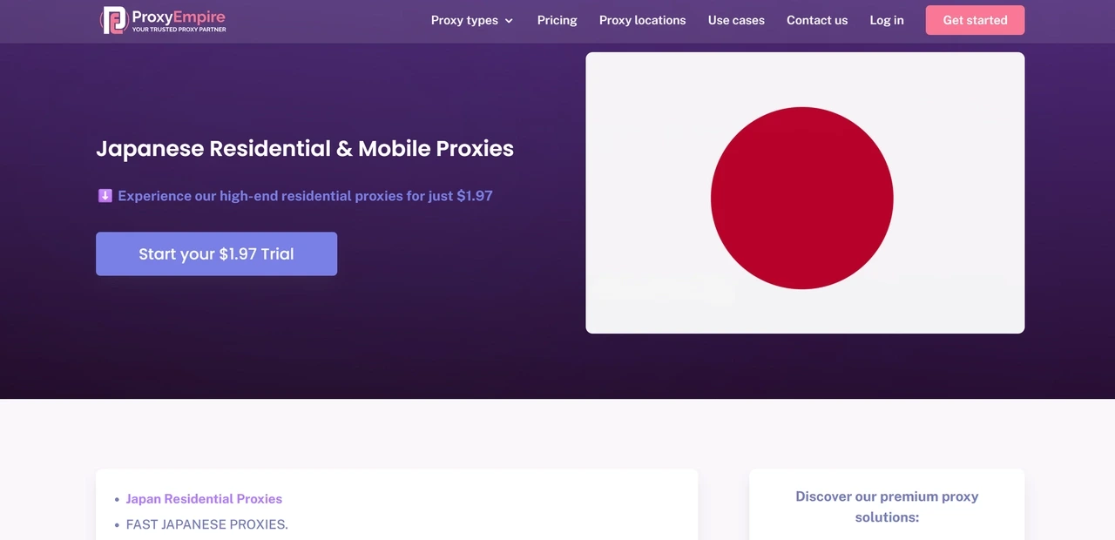Click the FAST JAPANESE PROXIES bullet item

point(206,524)
